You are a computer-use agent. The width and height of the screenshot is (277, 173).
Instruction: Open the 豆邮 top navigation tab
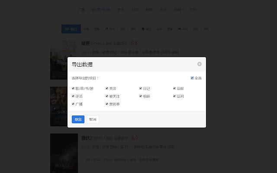[178, 10]
